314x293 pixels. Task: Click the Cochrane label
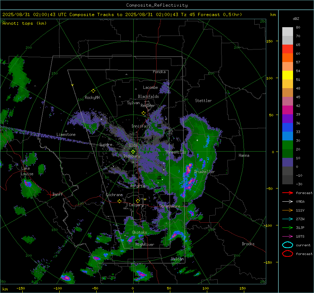[x=114, y=195]
